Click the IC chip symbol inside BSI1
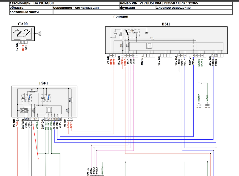The height and width of the screenshot is (176, 239). (x=149, y=46)
